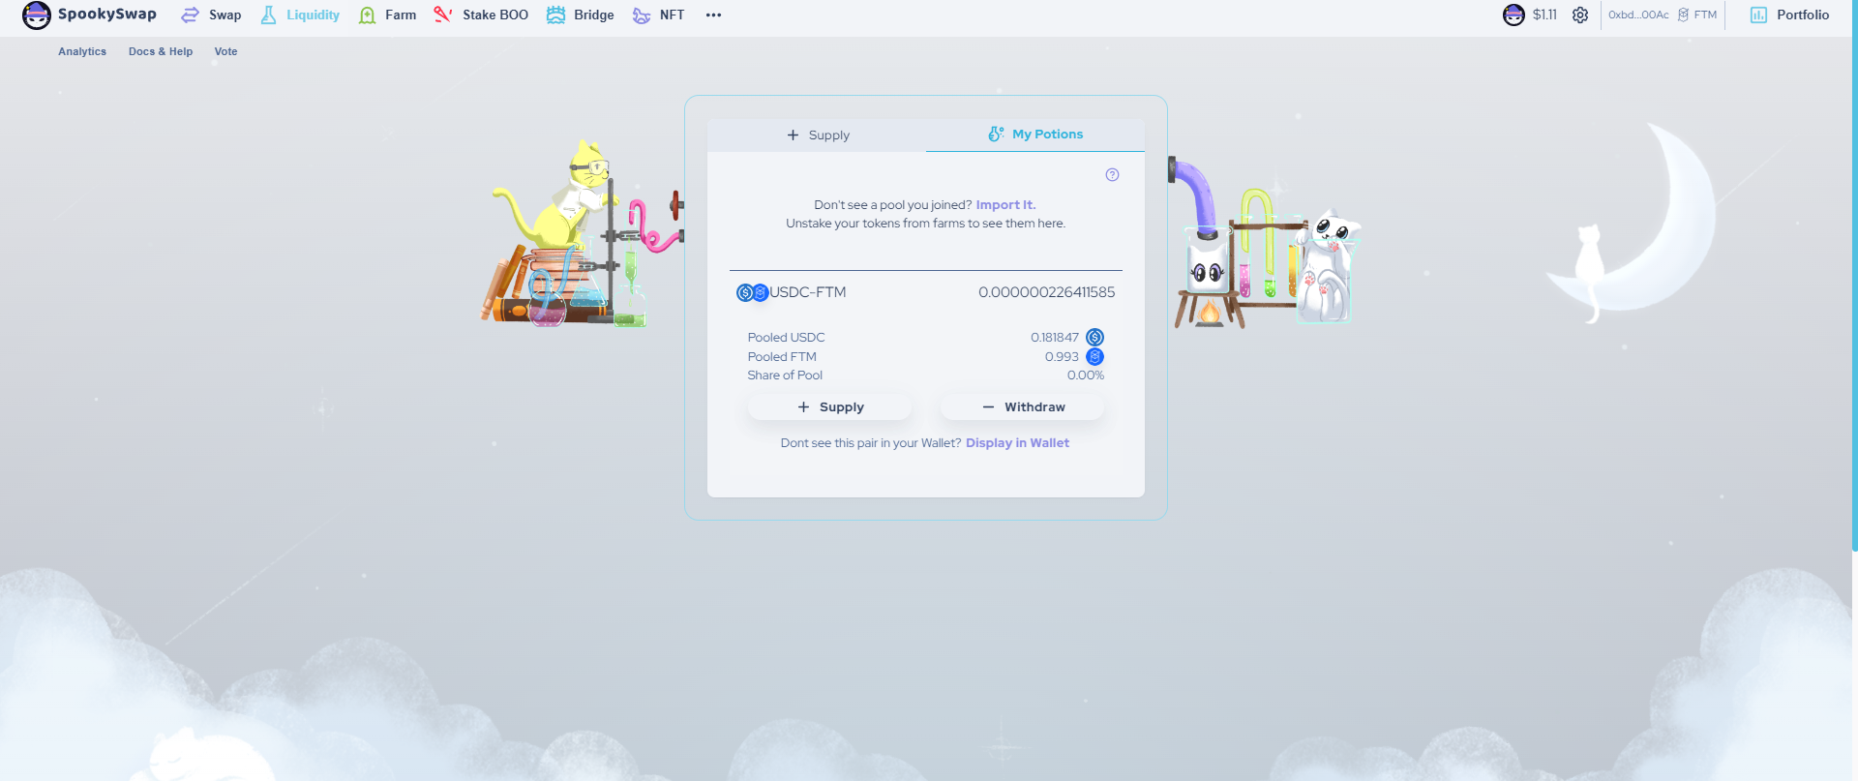The width and height of the screenshot is (1858, 781).
Task: Click LP balance 0.000000226411585
Action: [1046, 292]
